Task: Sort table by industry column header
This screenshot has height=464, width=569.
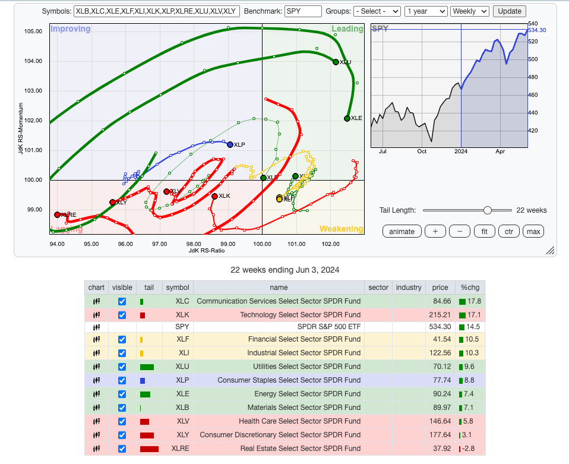Action: (x=409, y=288)
